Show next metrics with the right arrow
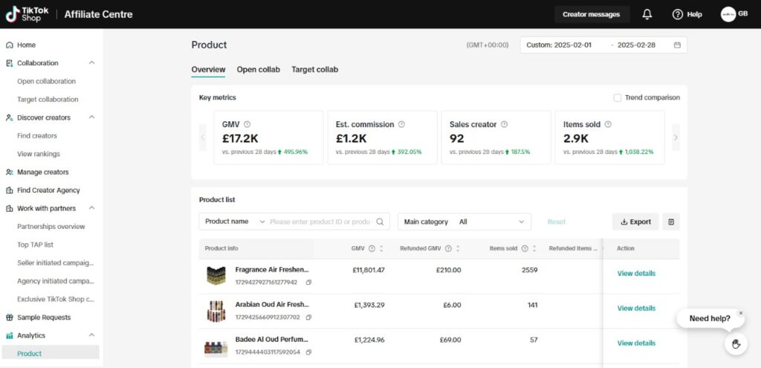The height and width of the screenshot is (368, 761). click(x=676, y=138)
